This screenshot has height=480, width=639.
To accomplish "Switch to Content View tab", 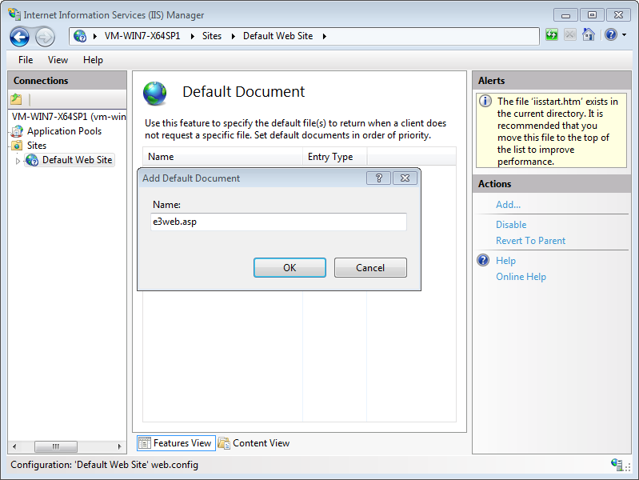I will 254,443.
